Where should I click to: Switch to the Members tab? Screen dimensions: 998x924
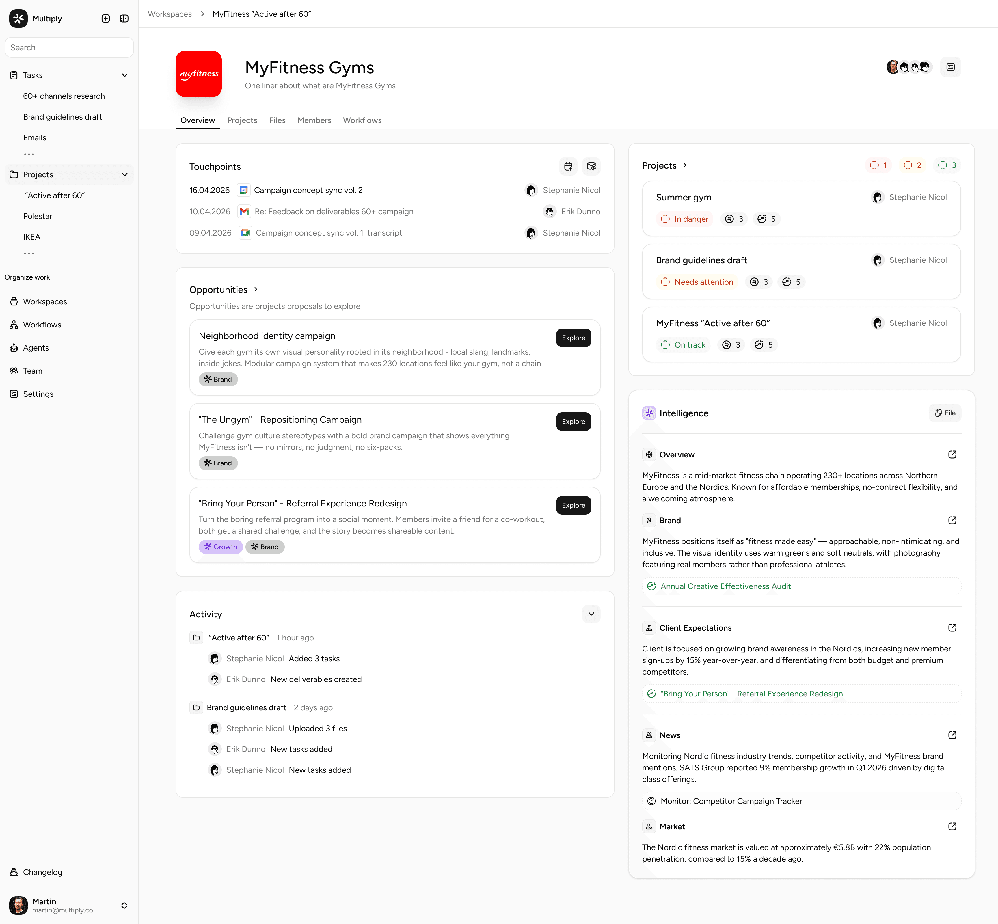[x=314, y=120]
